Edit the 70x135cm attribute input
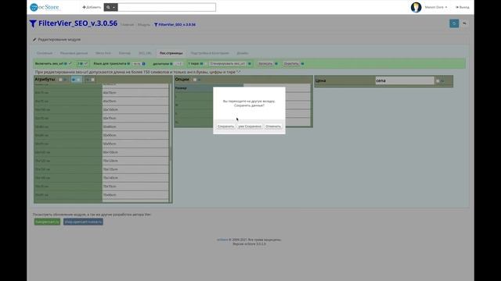 click(135, 169)
